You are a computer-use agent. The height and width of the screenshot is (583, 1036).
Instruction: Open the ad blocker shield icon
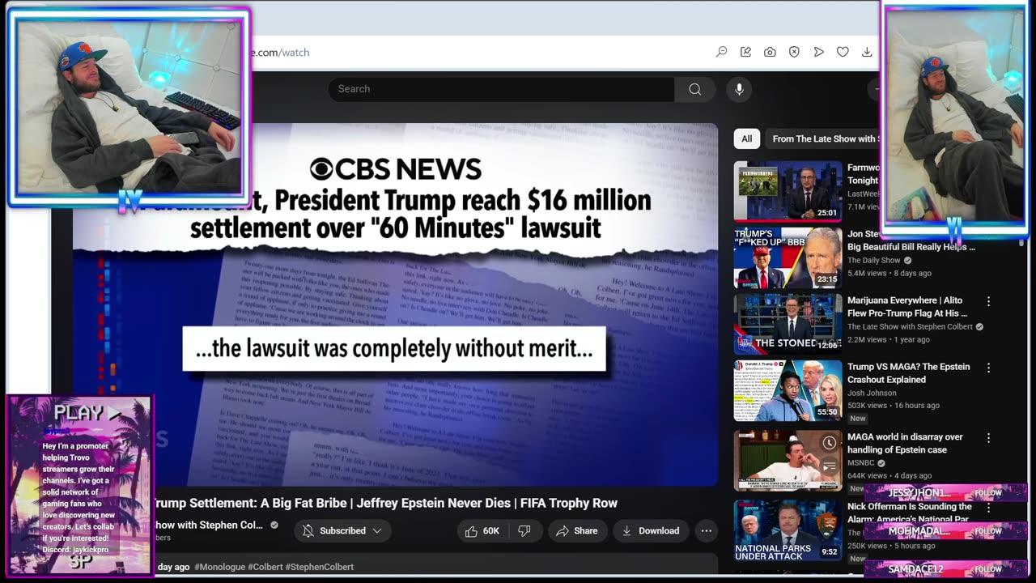coord(794,52)
